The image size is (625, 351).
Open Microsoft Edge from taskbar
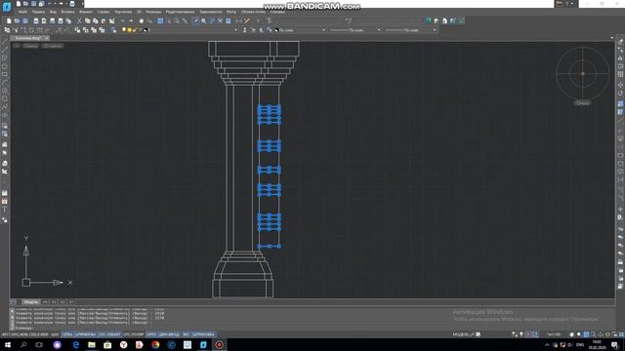click(x=76, y=344)
